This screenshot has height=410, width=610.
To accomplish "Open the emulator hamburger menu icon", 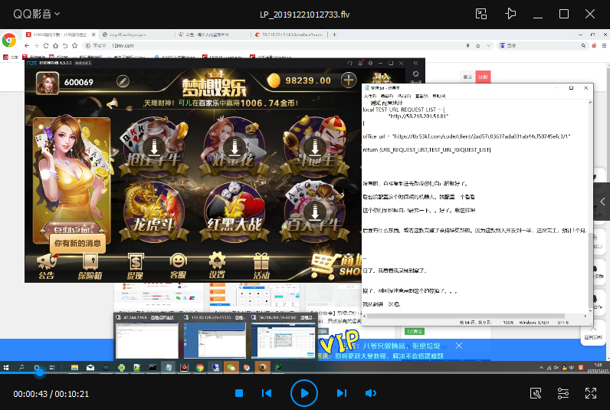I will pyautogui.click(x=360, y=63).
